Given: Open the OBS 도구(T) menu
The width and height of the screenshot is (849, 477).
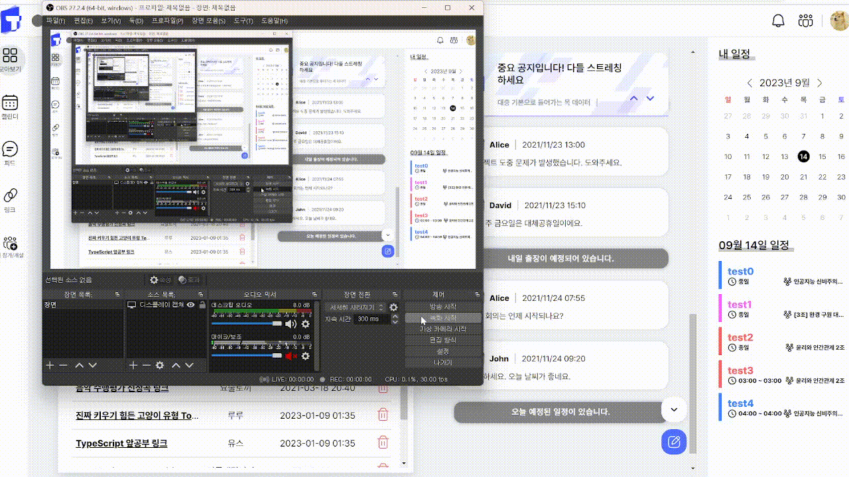Looking at the screenshot, I should pos(243,21).
